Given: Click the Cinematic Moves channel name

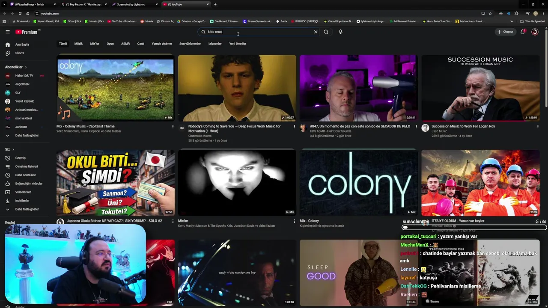Looking at the screenshot, I should point(200,136).
